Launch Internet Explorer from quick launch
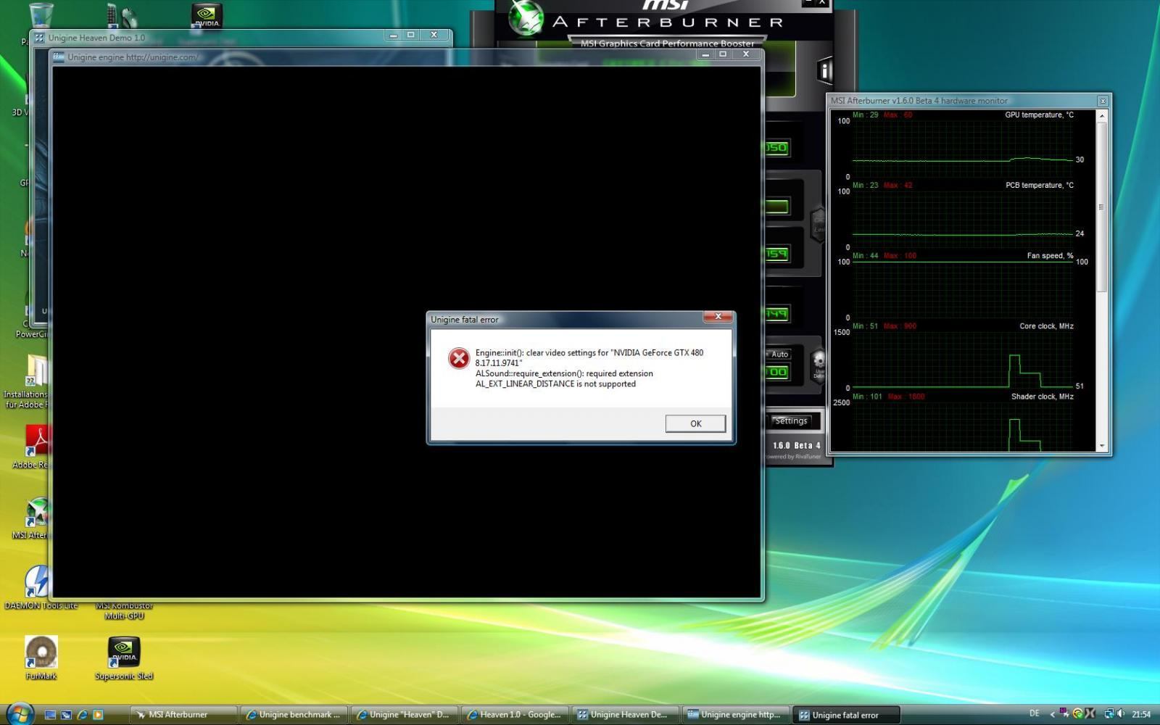The height and width of the screenshot is (725, 1160). (82, 715)
